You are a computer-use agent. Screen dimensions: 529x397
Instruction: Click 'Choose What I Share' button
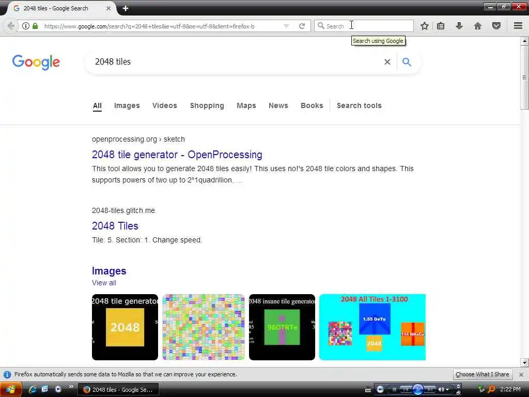[x=482, y=374]
